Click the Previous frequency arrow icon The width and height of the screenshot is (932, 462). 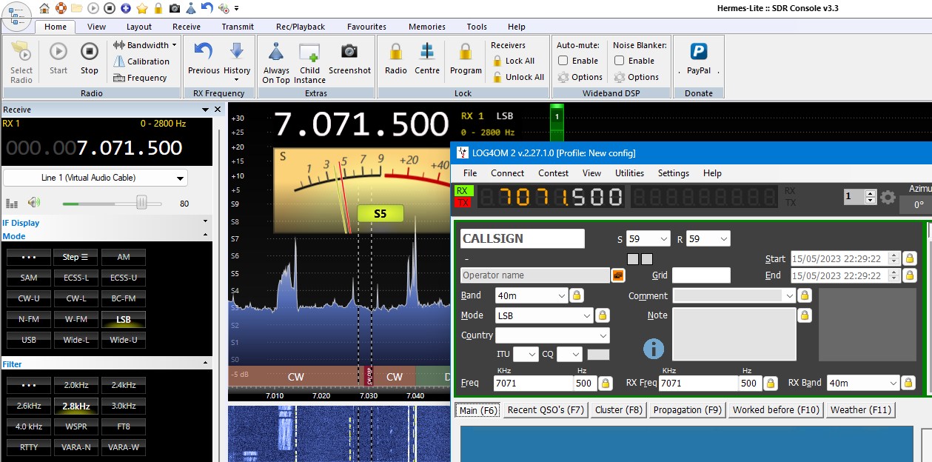click(203, 52)
